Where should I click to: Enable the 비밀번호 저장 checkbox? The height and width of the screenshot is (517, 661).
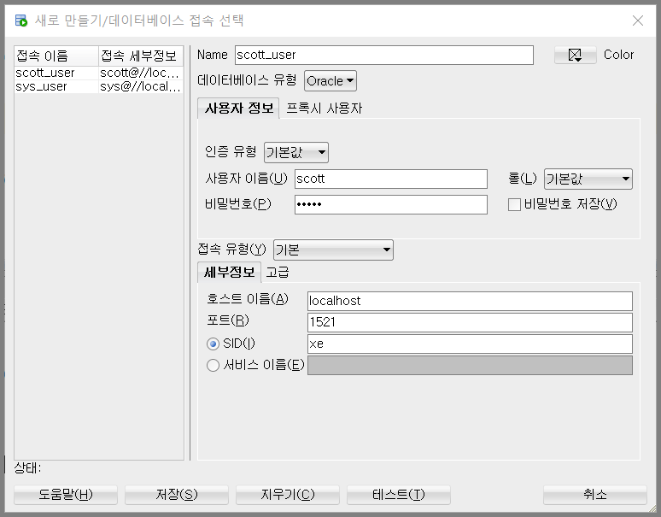pyautogui.click(x=514, y=204)
